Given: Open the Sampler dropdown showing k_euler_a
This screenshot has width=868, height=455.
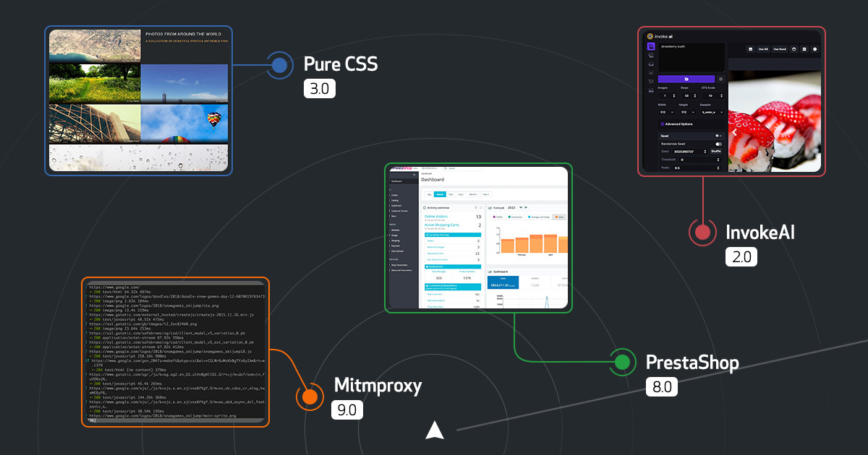Looking at the screenshot, I should [x=711, y=112].
